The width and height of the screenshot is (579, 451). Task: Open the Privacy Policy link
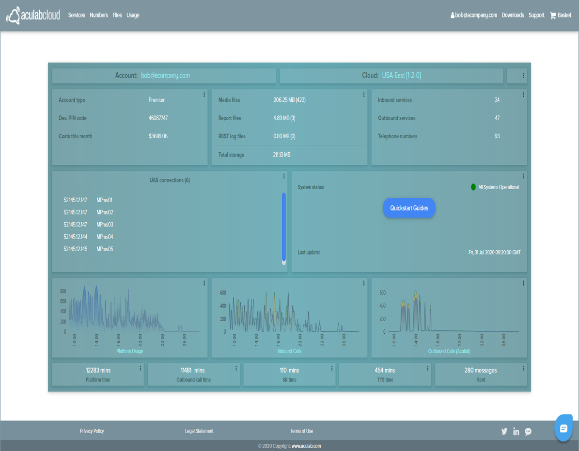[x=92, y=431]
